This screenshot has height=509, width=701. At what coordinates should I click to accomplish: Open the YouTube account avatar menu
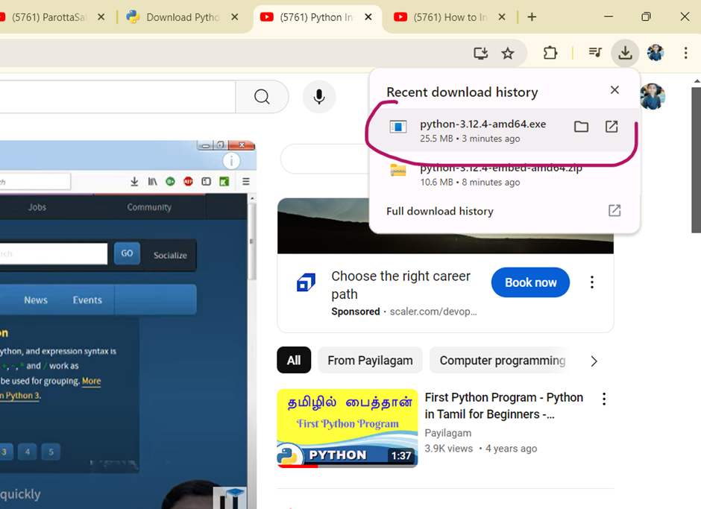[653, 97]
